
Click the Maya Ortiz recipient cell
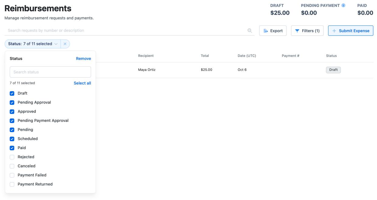click(147, 70)
